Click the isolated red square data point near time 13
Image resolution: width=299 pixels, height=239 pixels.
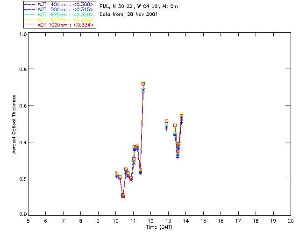tap(166, 121)
